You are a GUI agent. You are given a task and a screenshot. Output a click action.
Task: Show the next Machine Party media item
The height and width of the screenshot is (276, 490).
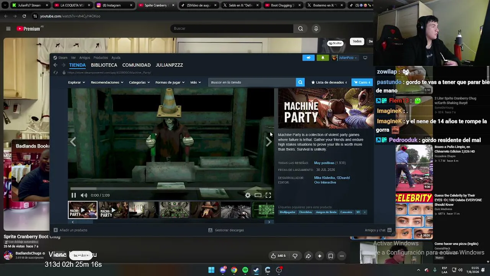click(x=269, y=142)
